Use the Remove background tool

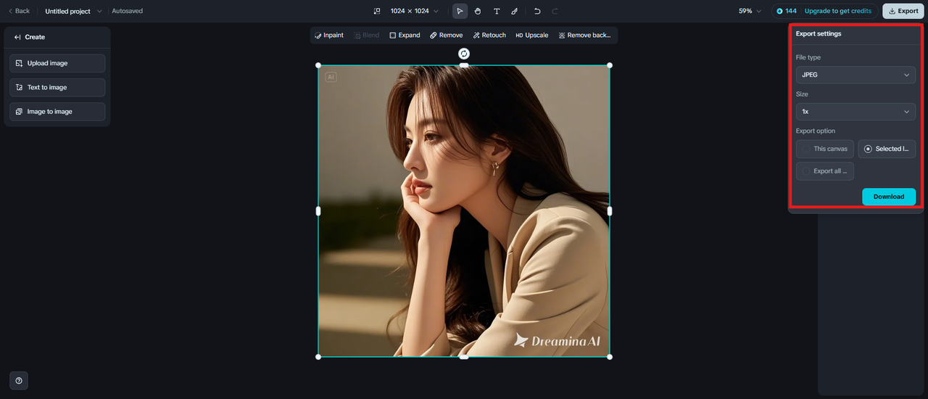[x=584, y=35]
